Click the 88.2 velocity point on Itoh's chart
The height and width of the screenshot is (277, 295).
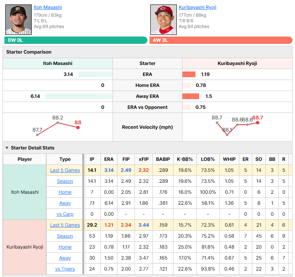[58, 123]
